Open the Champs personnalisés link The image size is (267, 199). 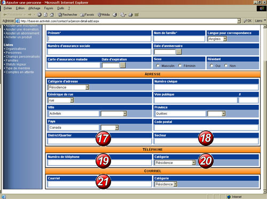click(x=23, y=56)
